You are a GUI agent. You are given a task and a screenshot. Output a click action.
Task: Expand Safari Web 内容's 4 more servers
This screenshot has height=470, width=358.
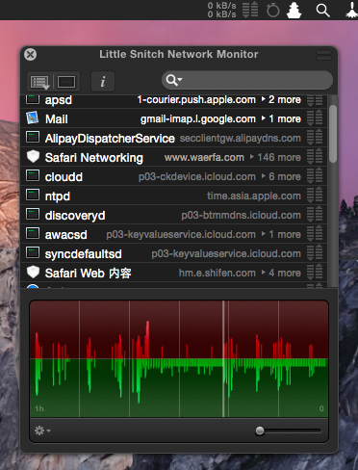coord(281,273)
